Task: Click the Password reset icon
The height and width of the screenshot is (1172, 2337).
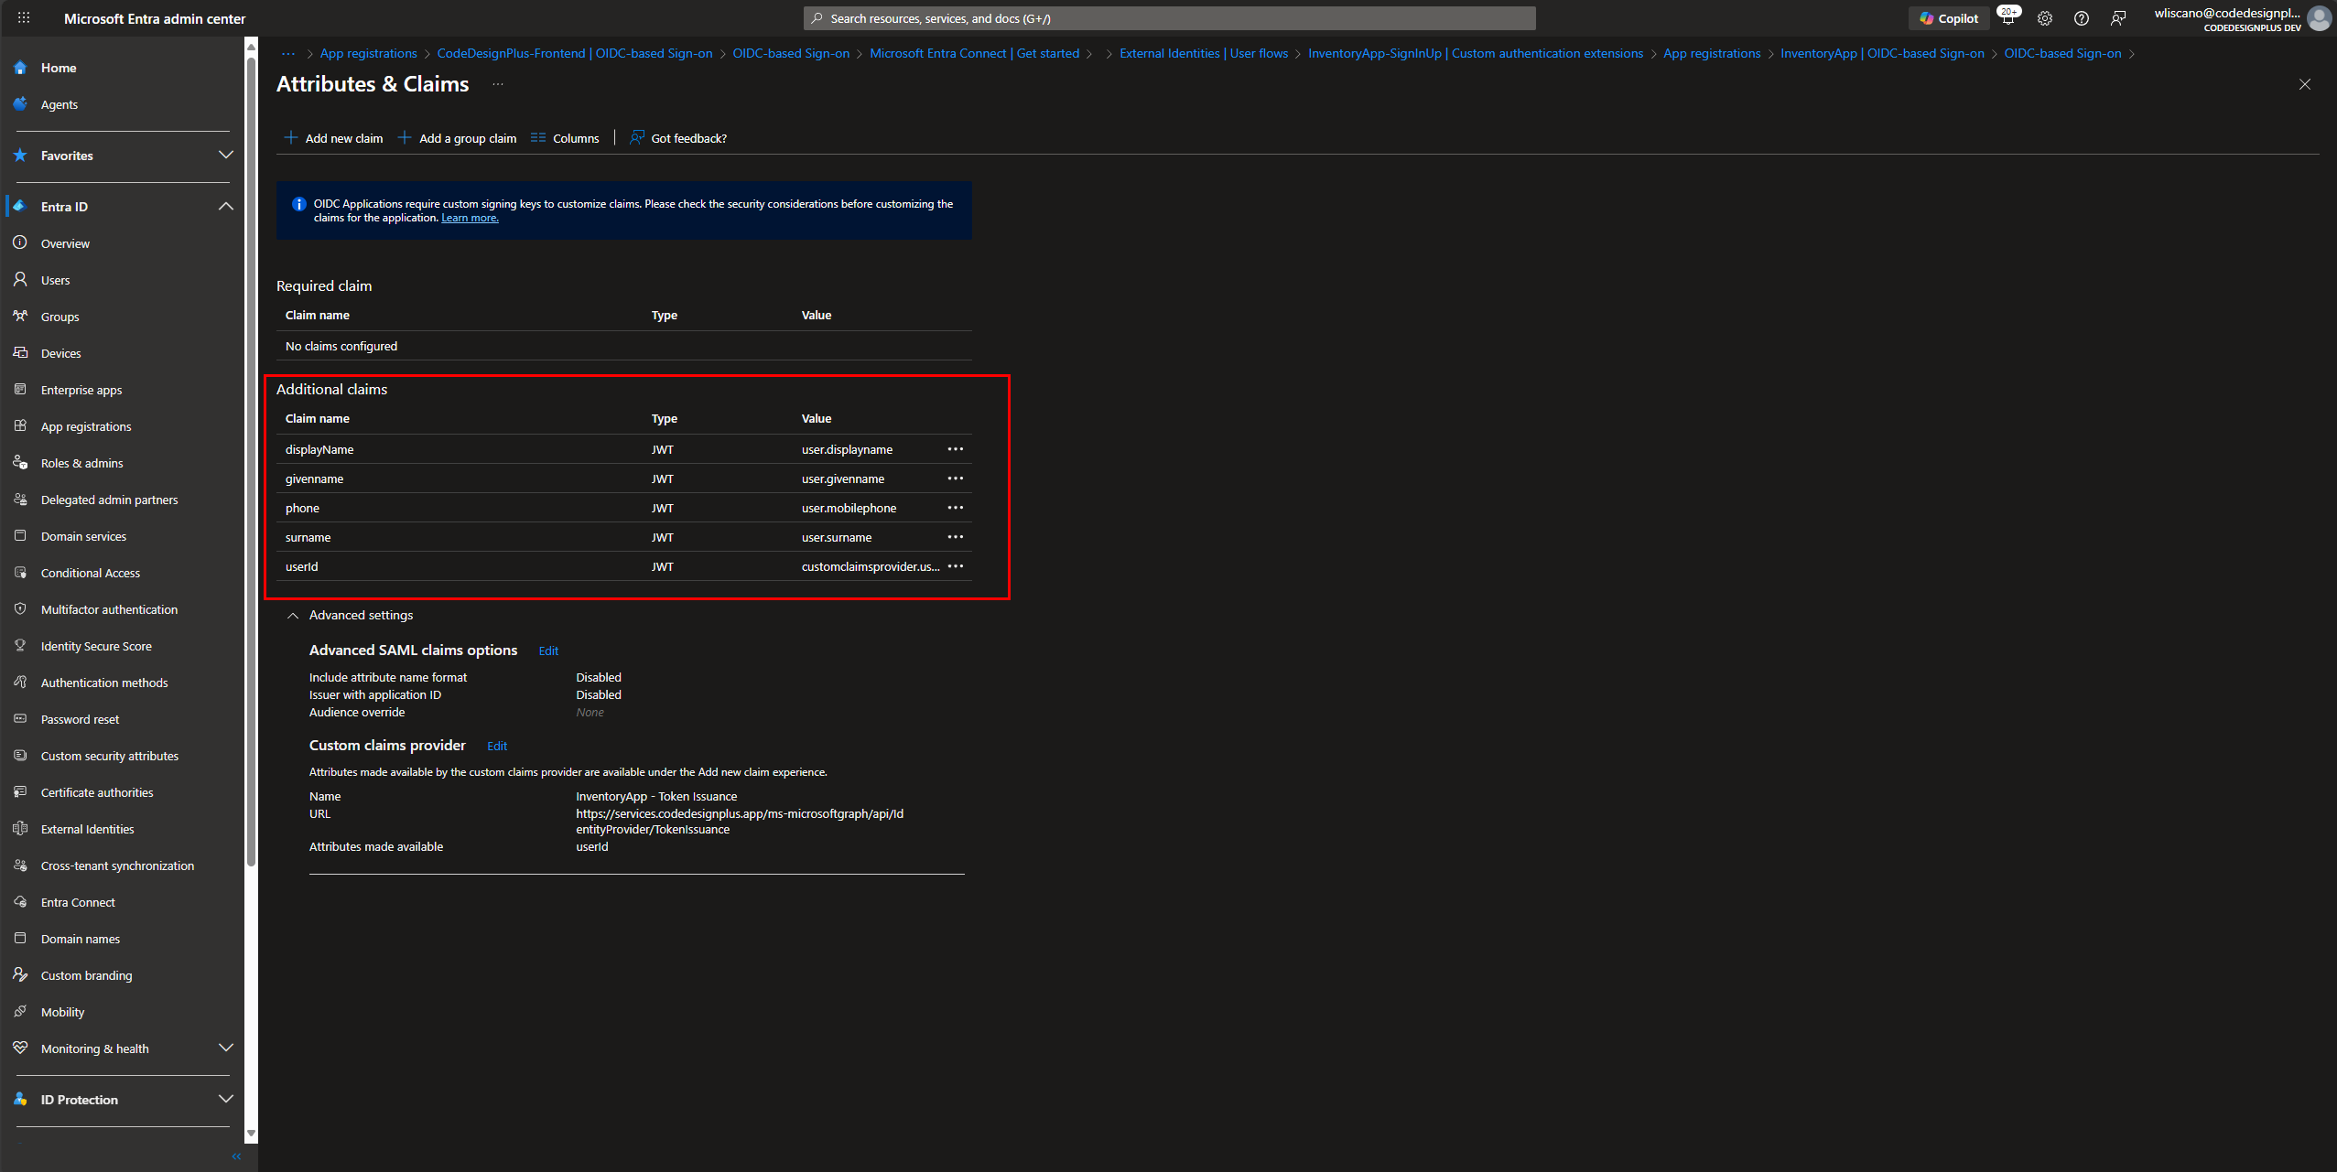Action: coord(20,719)
